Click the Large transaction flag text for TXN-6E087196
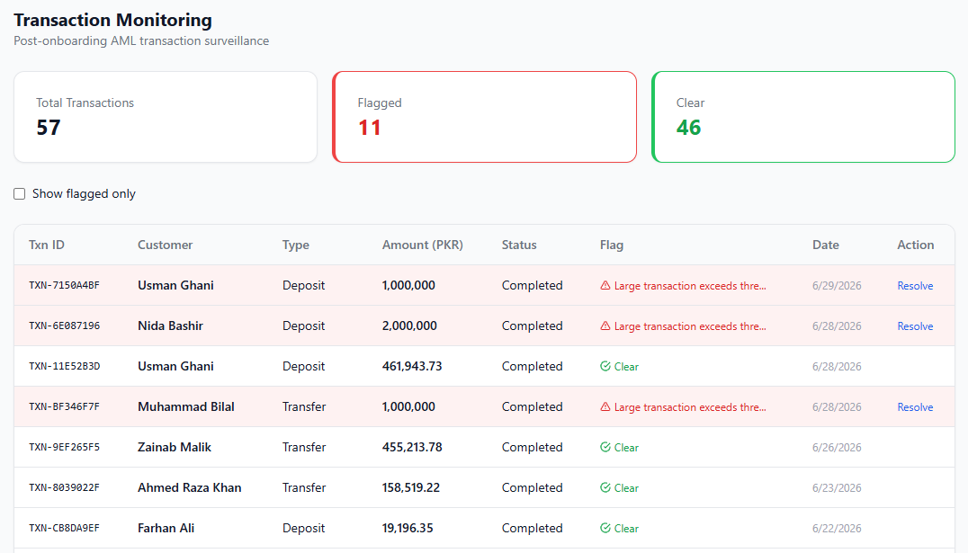Viewport: 968px width, 553px height. [690, 326]
